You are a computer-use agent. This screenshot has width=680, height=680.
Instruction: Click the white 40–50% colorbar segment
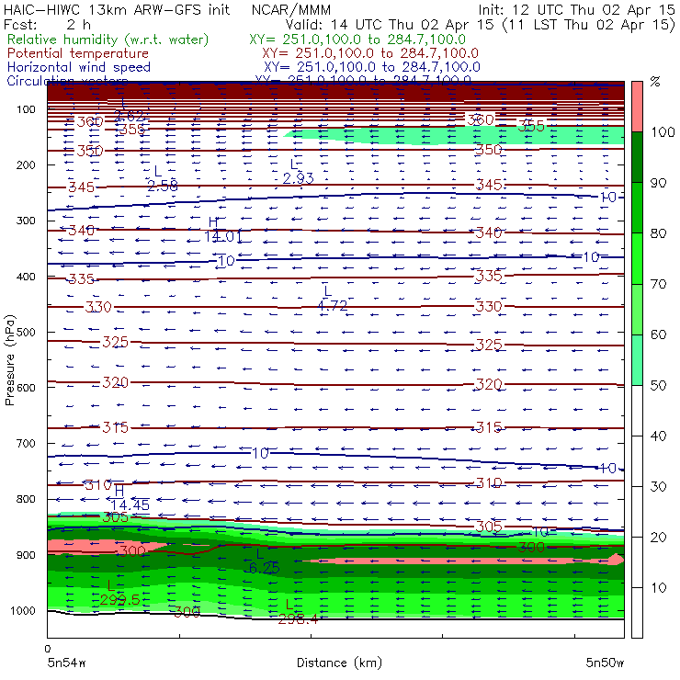click(637, 411)
